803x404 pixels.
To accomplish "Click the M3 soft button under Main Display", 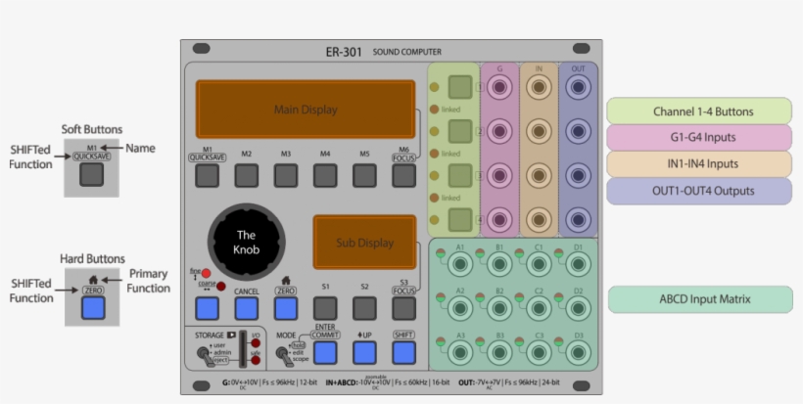I will point(285,175).
